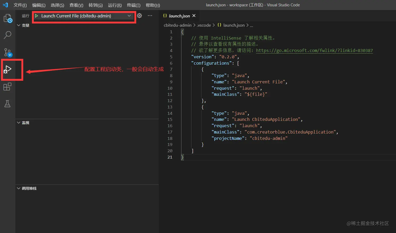
Task: Click the Visual Studio Code logo
Action: 5,5
